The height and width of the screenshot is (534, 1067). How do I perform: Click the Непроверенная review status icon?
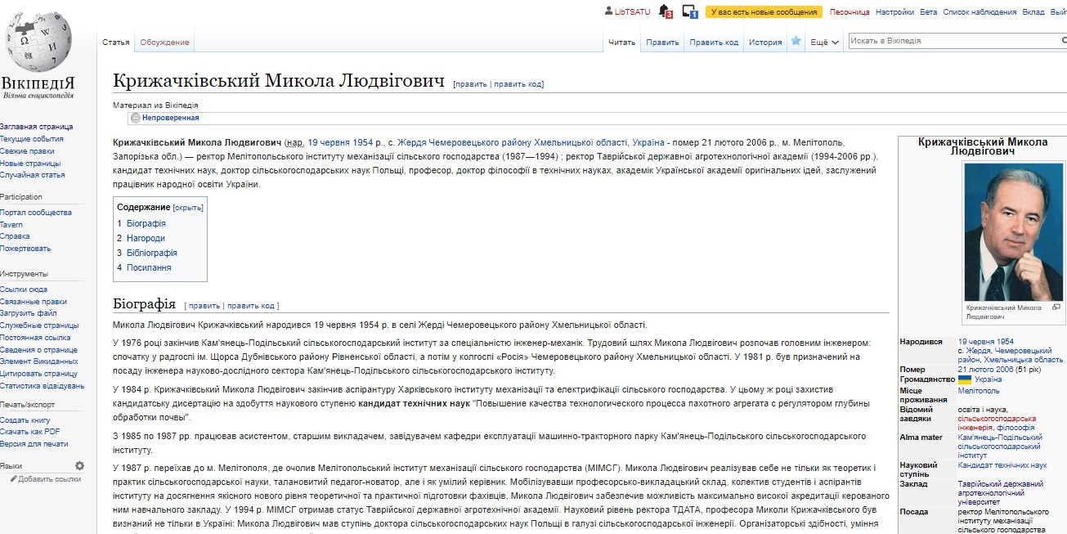[x=136, y=118]
